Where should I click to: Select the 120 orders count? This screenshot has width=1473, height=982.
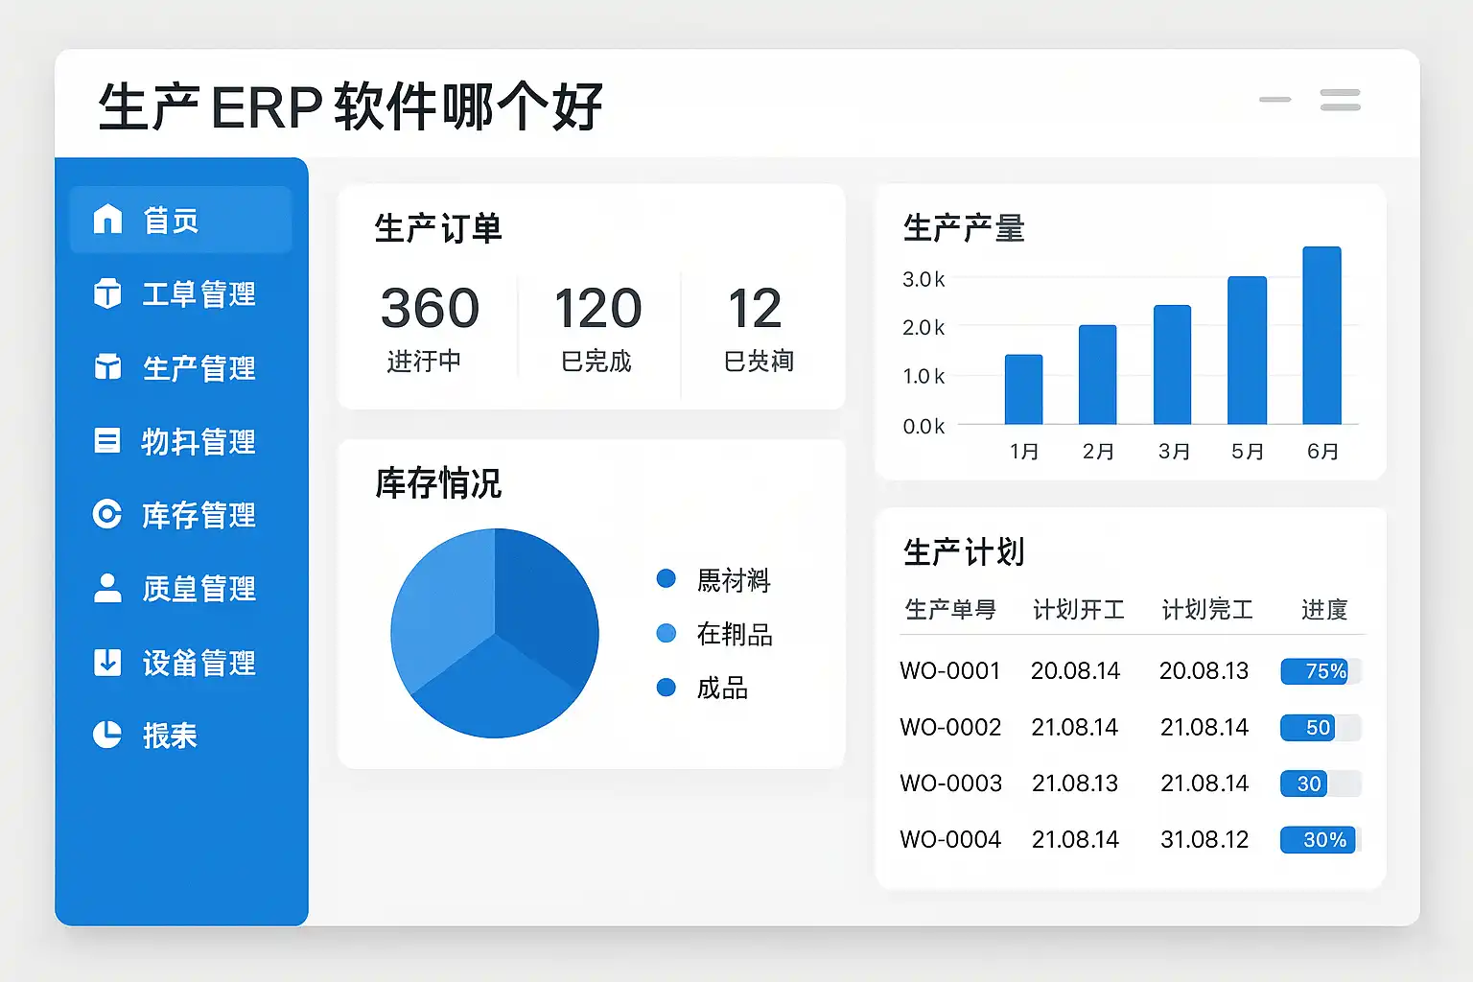click(597, 308)
